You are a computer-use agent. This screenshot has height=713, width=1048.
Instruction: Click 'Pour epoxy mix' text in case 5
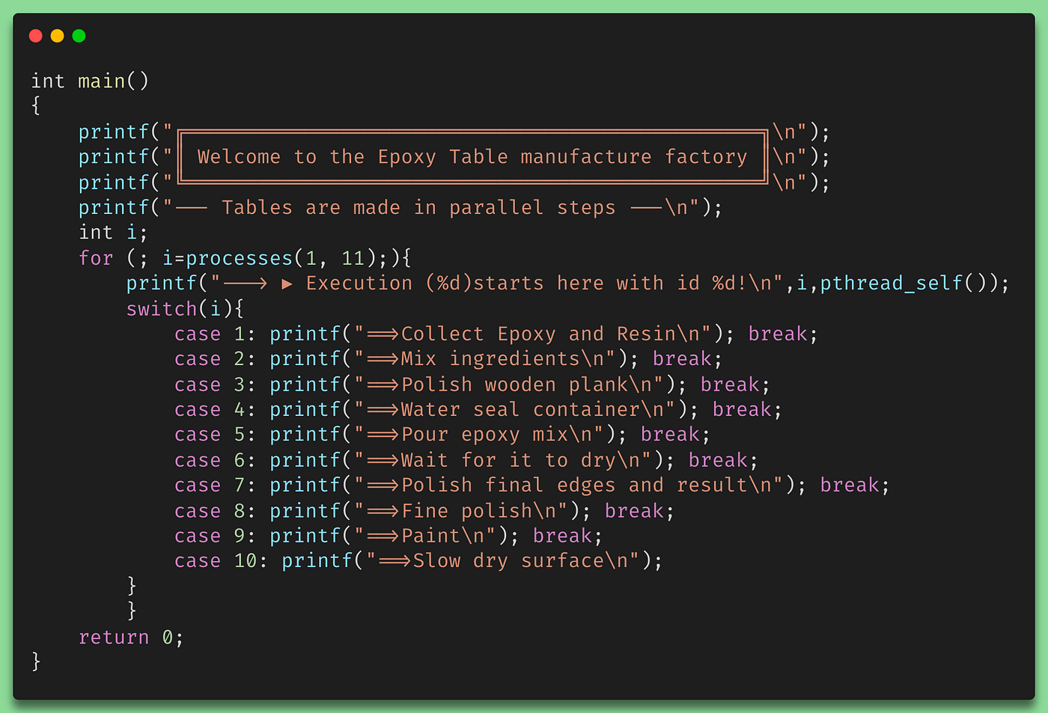(484, 435)
